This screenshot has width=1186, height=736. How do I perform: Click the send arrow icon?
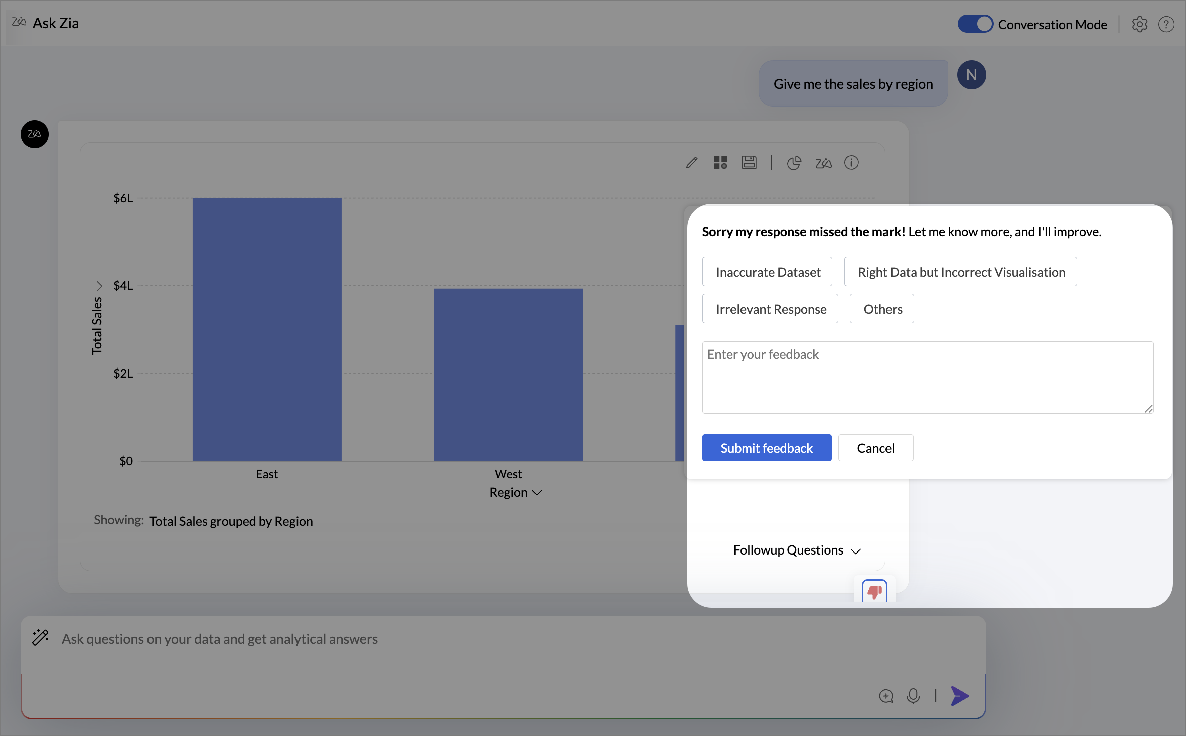pyautogui.click(x=959, y=696)
